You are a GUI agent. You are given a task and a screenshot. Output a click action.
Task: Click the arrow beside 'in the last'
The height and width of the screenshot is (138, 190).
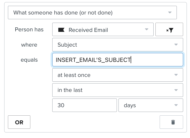[x=176, y=90]
